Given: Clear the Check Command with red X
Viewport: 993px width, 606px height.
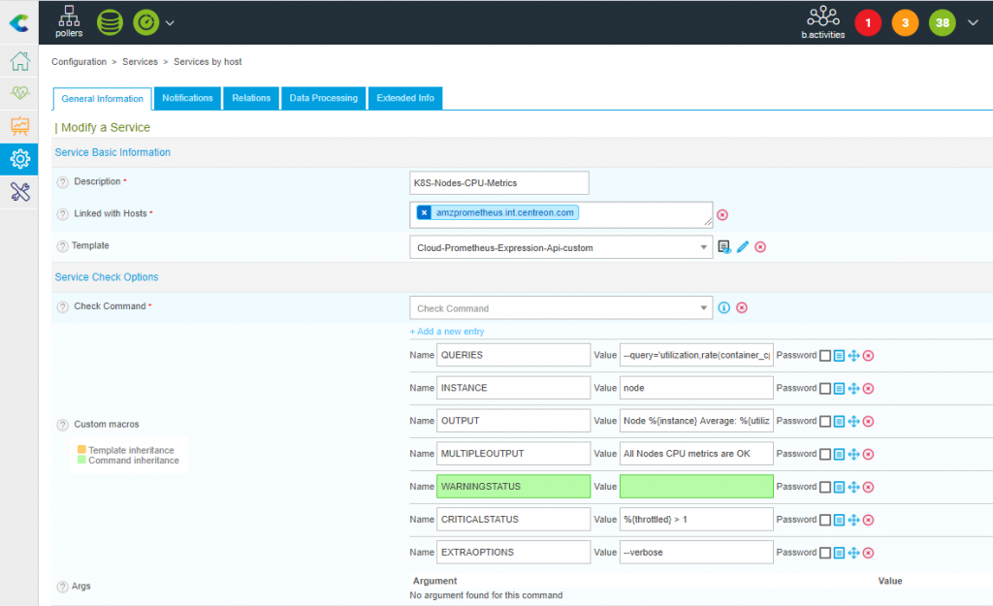Looking at the screenshot, I should (x=742, y=307).
